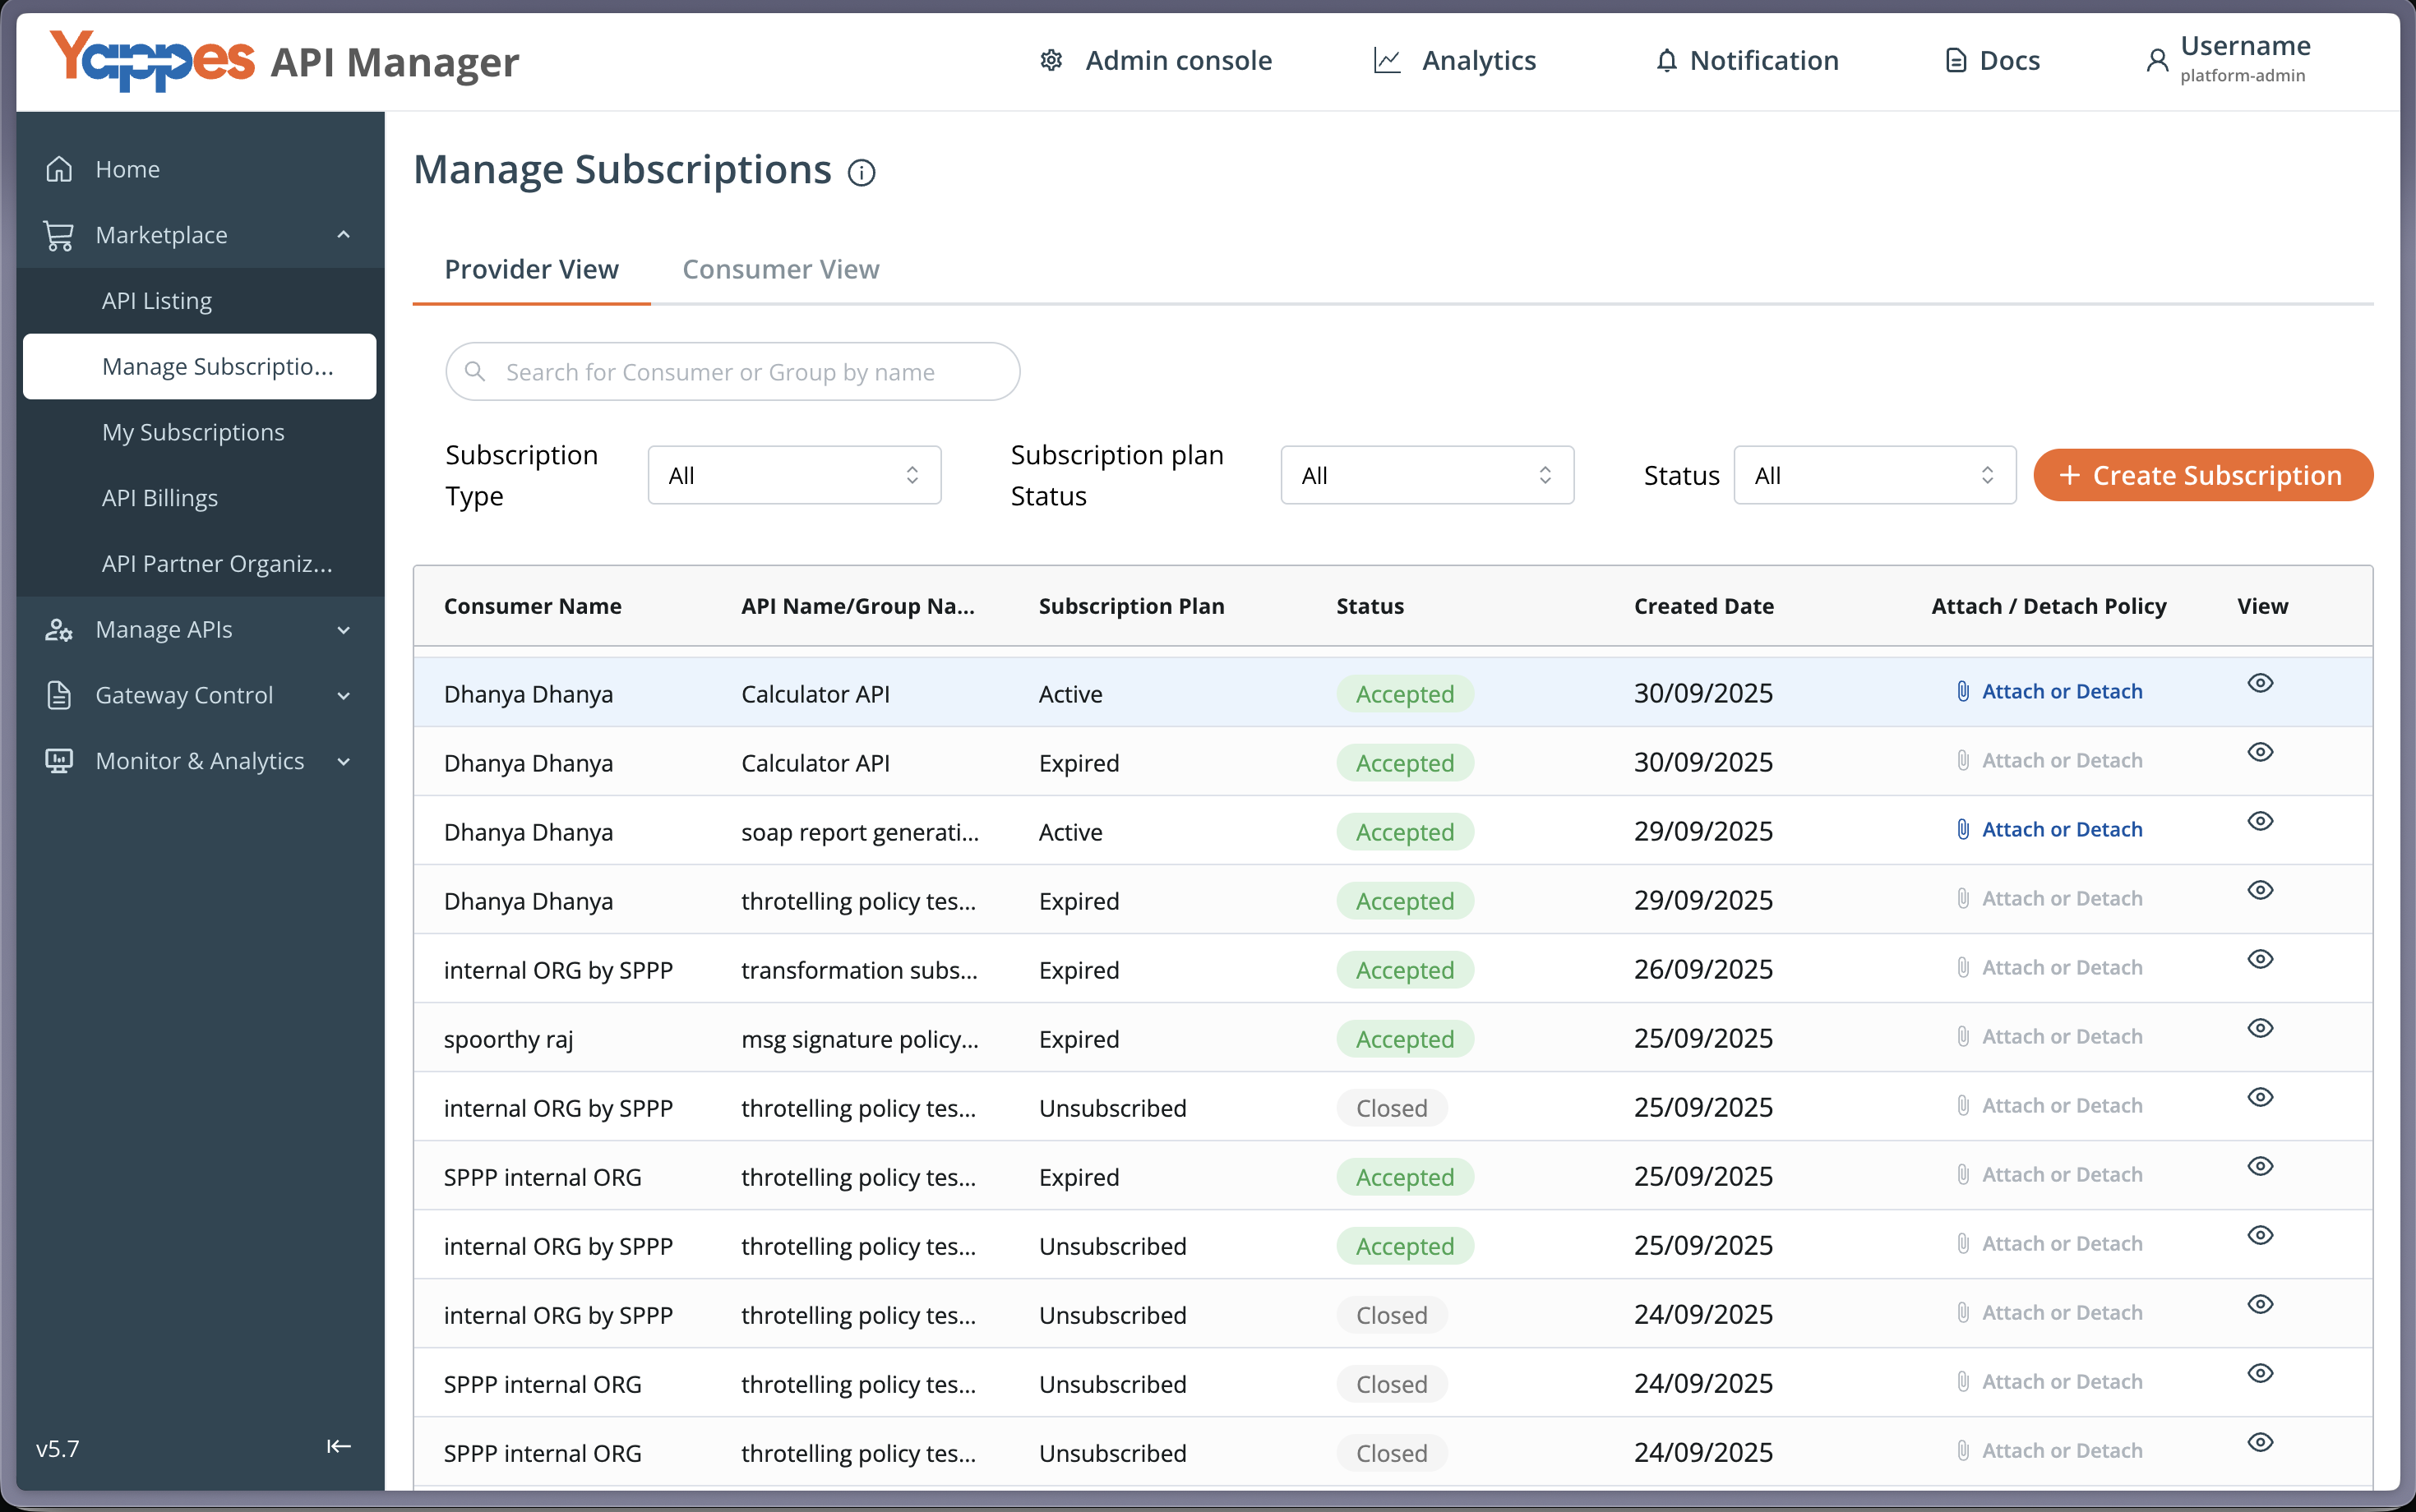View the soap report generation subscription eye icon
2416x1512 pixels.
[x=2260, y=821]
